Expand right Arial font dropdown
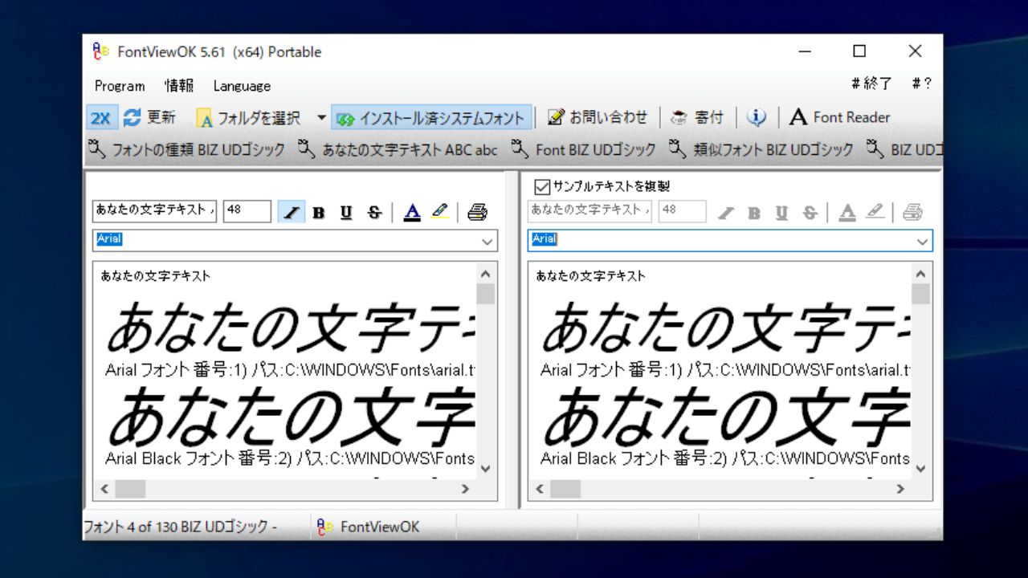This screenshot has width=1028, height=578. click(x=922, y=241)
